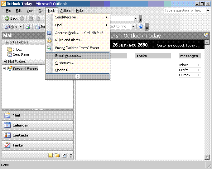
Task: Open toolbar options on the upper toolbar
Action: 141,18
